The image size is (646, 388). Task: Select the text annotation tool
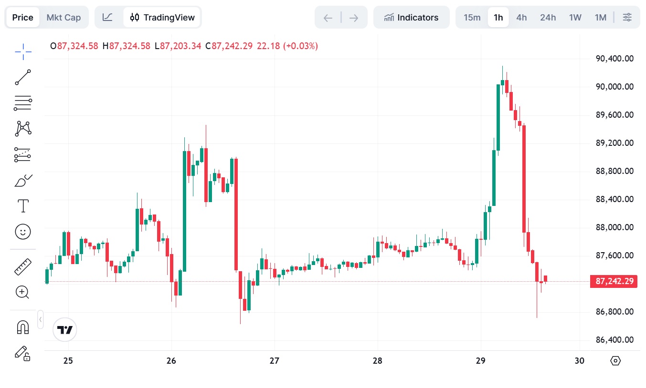tap(22, 206)
